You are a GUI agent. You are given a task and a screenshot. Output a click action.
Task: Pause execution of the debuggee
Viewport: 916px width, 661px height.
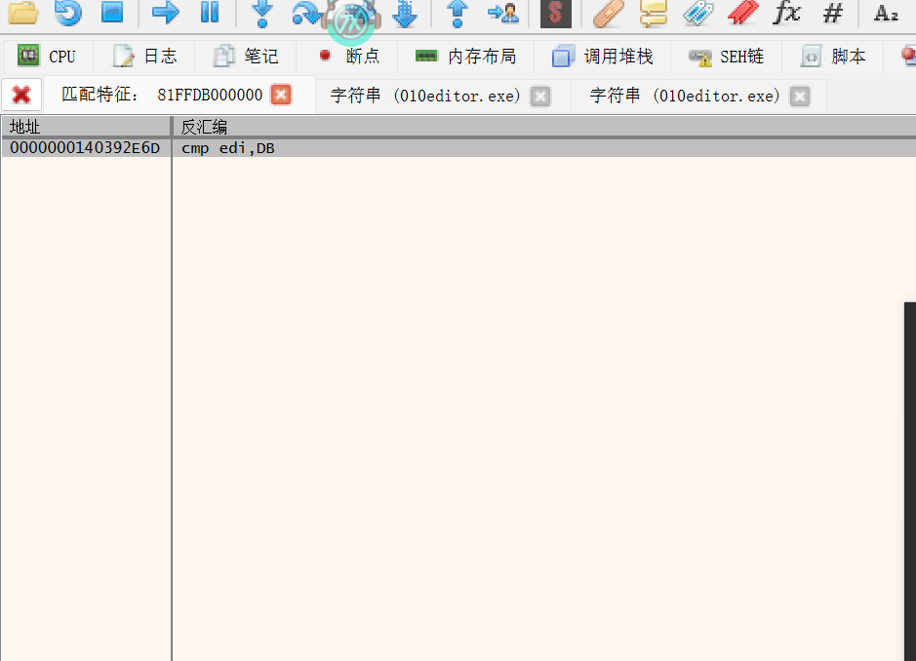210,13
